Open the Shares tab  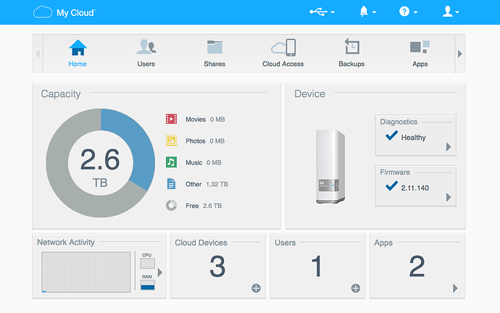[x=214, y=53]
